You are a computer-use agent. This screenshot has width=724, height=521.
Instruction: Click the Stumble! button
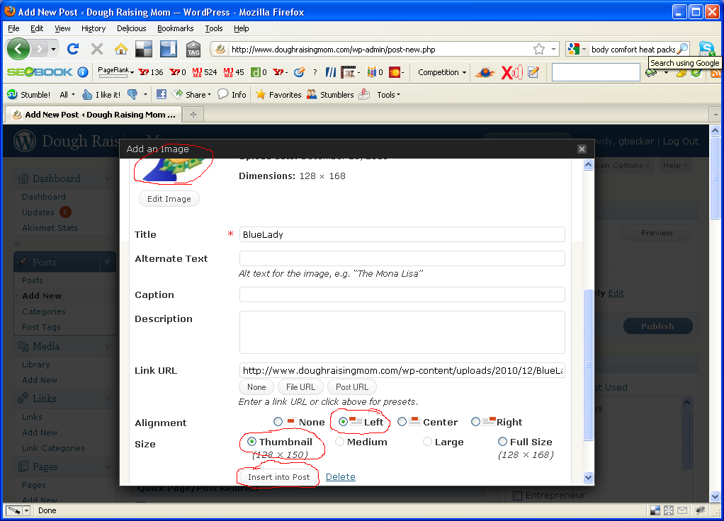[x=28, y=95]
